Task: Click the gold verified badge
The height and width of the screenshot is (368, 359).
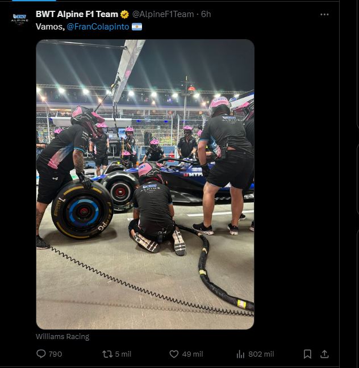Action: 124,14
